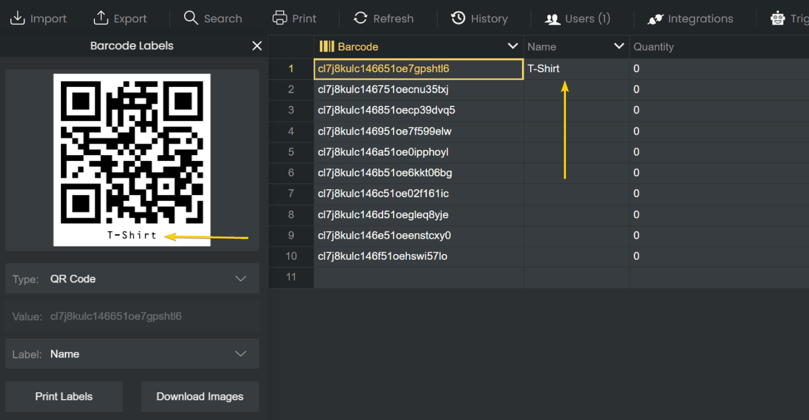Open the Export menu item
The image size is (809, 420).
pos(120,19)
